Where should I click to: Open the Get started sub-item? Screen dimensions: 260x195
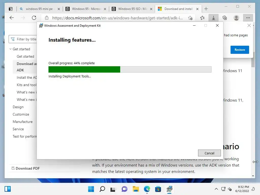(x=25, y=56)
